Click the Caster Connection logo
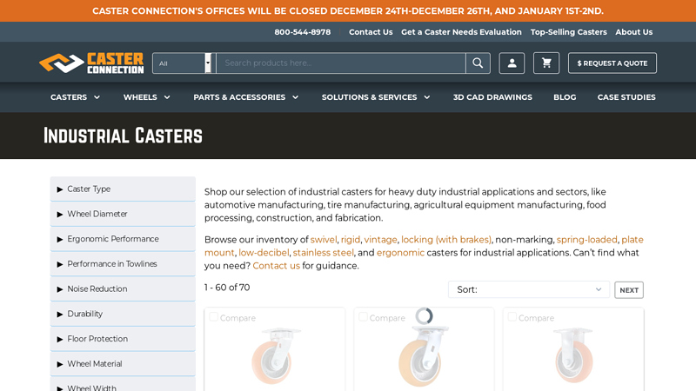The image size is (696, 391). tap(91, 63)
